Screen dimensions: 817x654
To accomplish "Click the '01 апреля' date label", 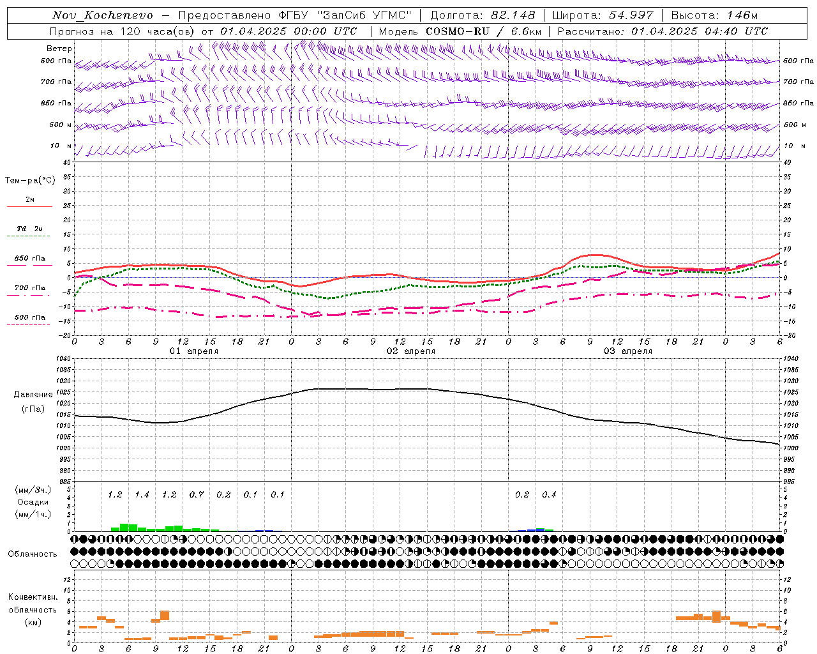I will 194,351.
